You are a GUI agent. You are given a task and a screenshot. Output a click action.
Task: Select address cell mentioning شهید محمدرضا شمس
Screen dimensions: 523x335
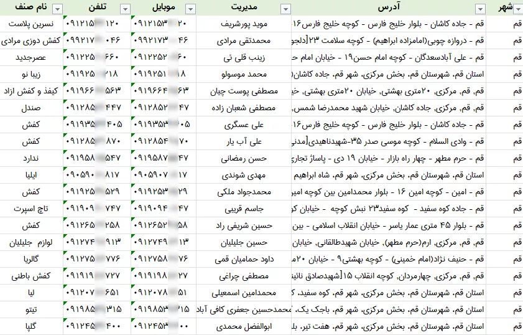[x=389, y=108]
